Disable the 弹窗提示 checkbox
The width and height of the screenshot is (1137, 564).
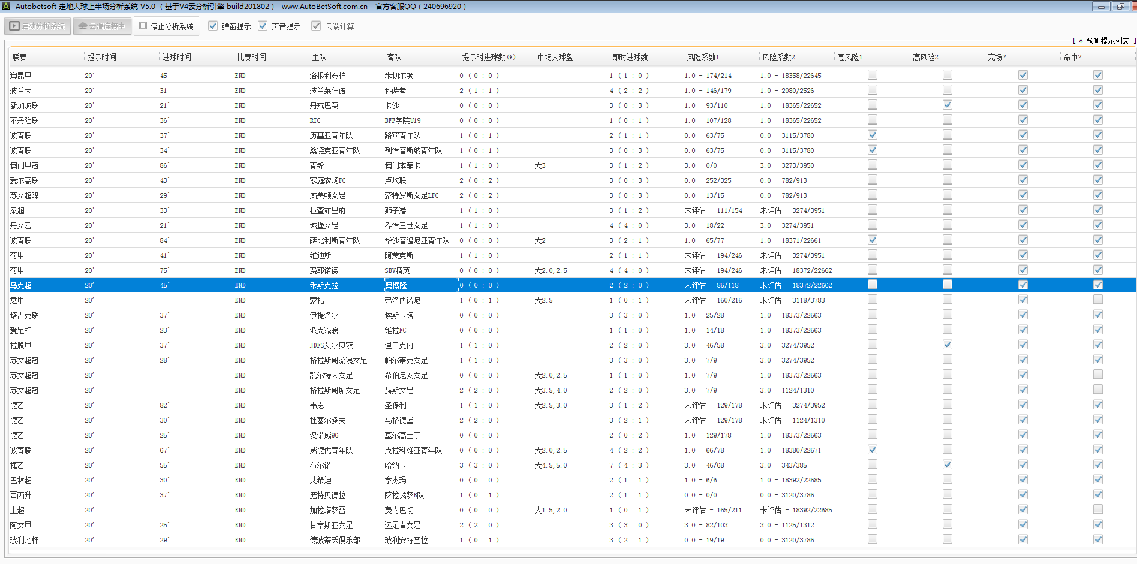(213, 26)
